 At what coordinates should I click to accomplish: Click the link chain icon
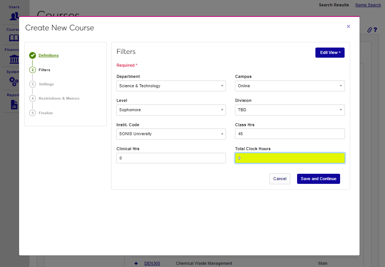(369, 30)
